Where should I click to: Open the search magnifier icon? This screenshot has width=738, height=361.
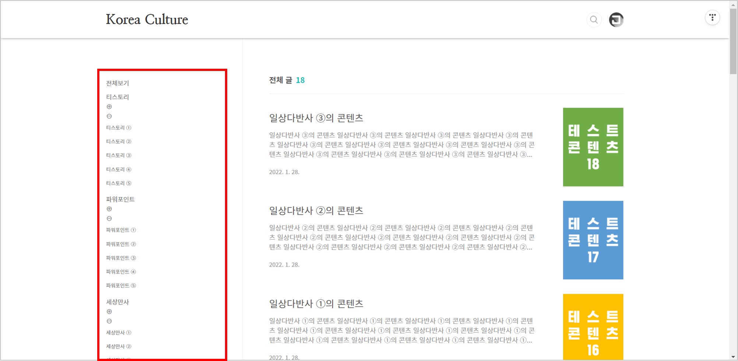pyautogui.click(x=594, y=19)
